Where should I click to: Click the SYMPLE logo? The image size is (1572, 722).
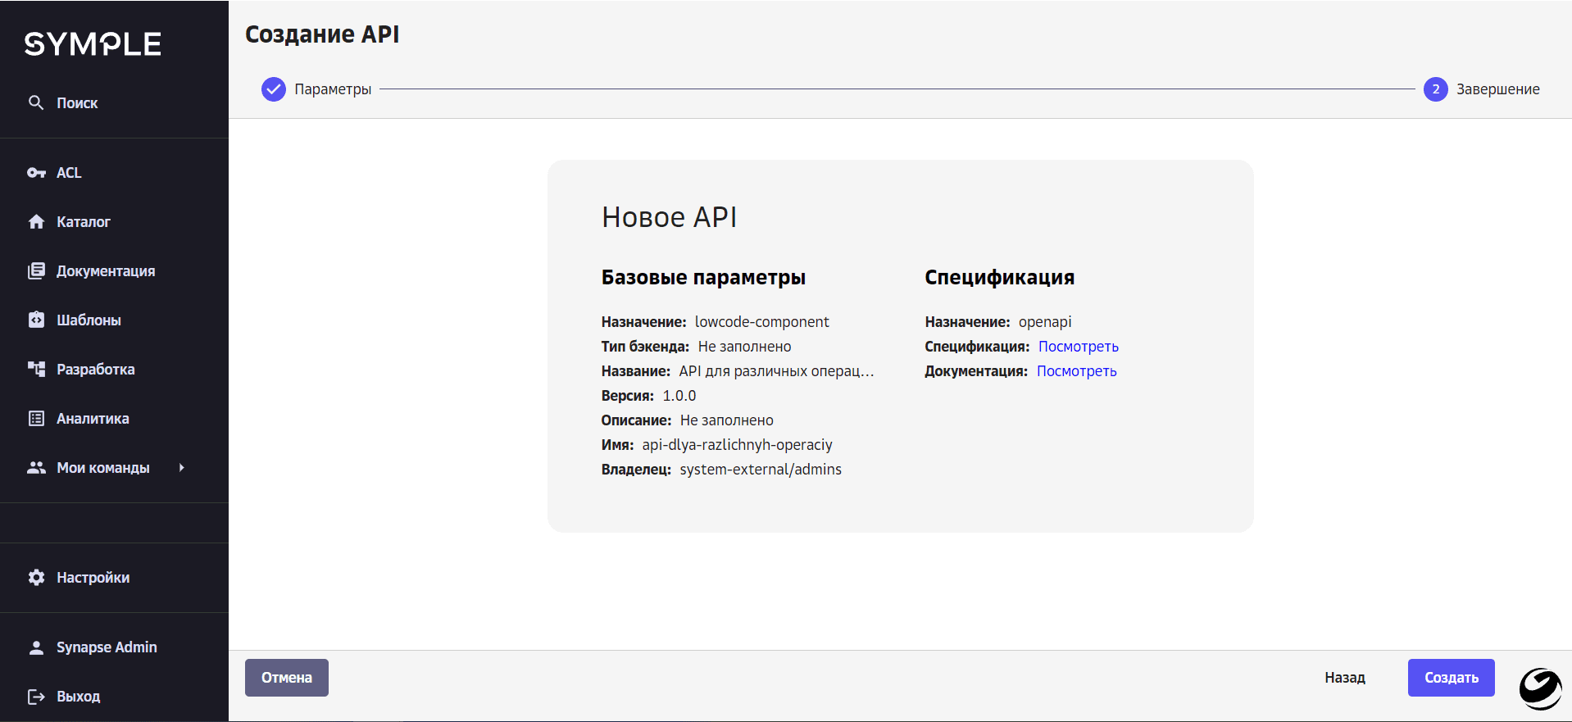[x=93, y=44]
